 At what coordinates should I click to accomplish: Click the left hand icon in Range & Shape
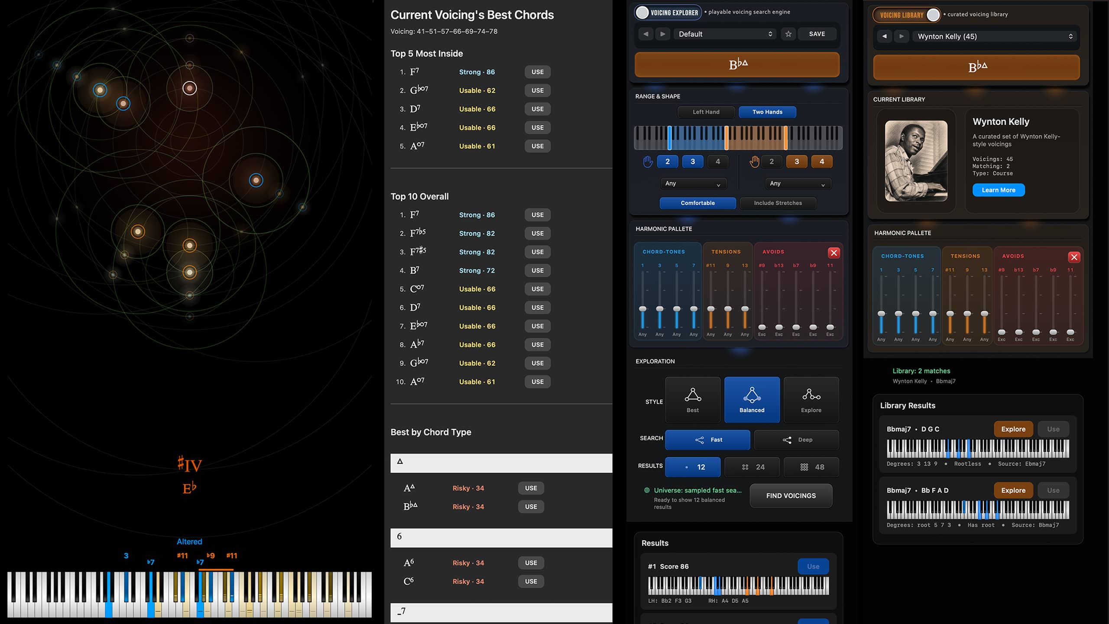[x=648, y=162]
